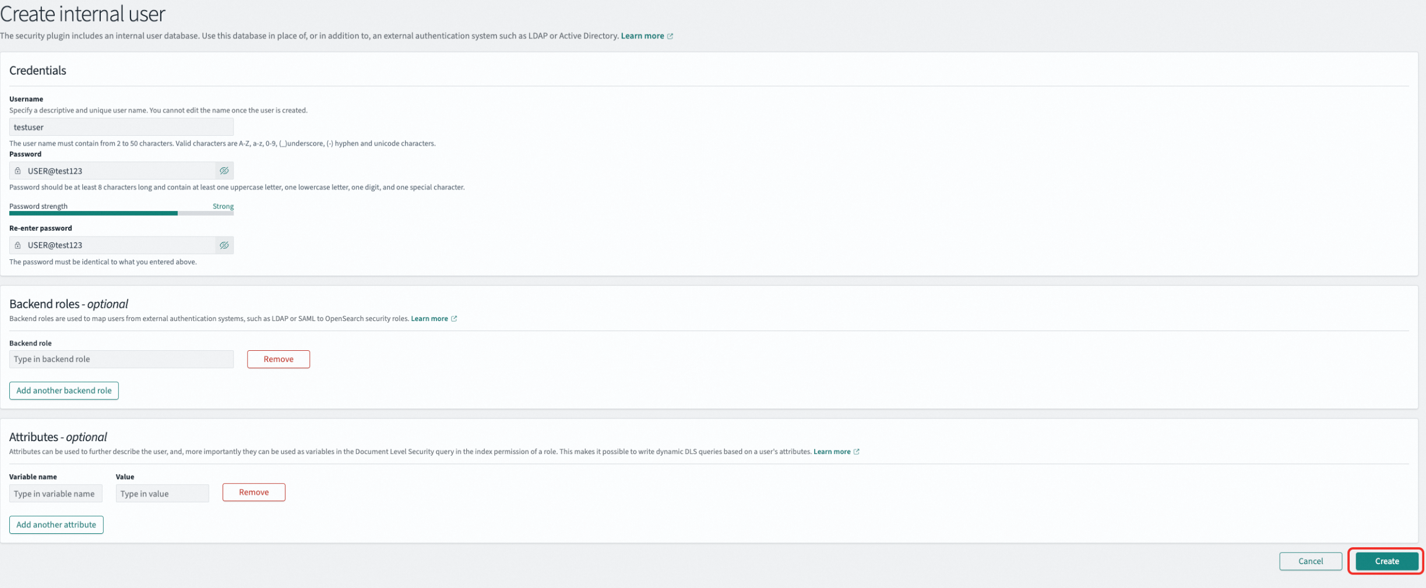Open the Learn more link in Backend roles

(429, 319)
